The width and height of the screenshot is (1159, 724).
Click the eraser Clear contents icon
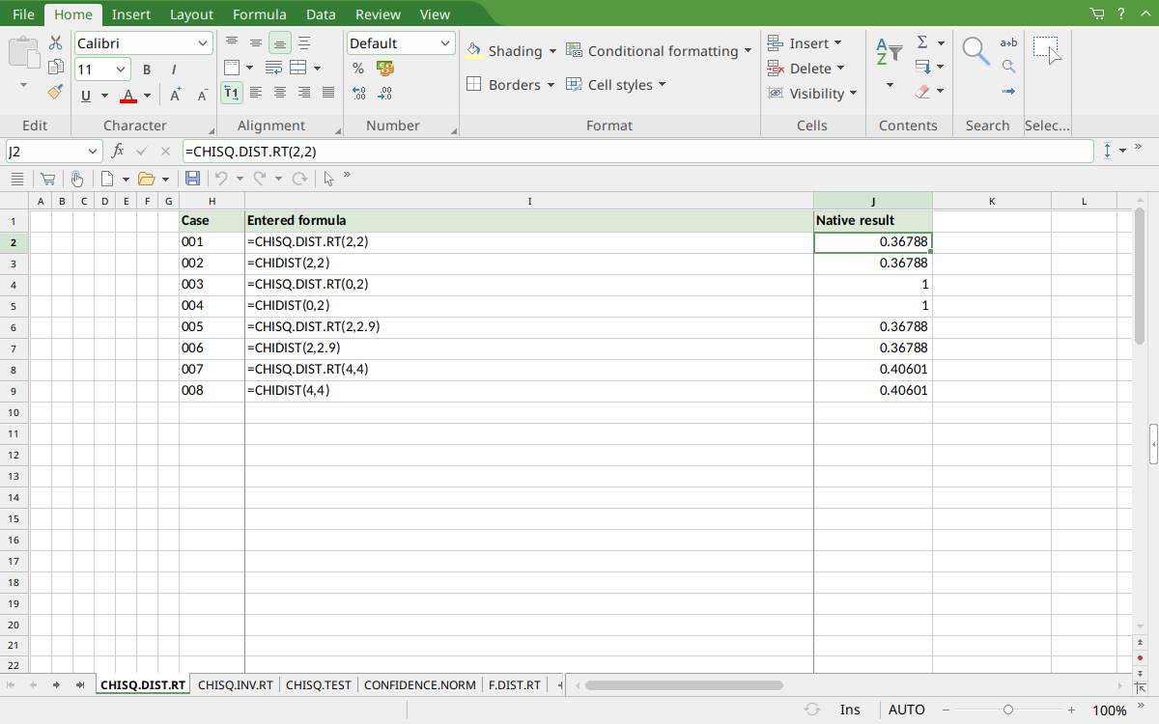922,92
